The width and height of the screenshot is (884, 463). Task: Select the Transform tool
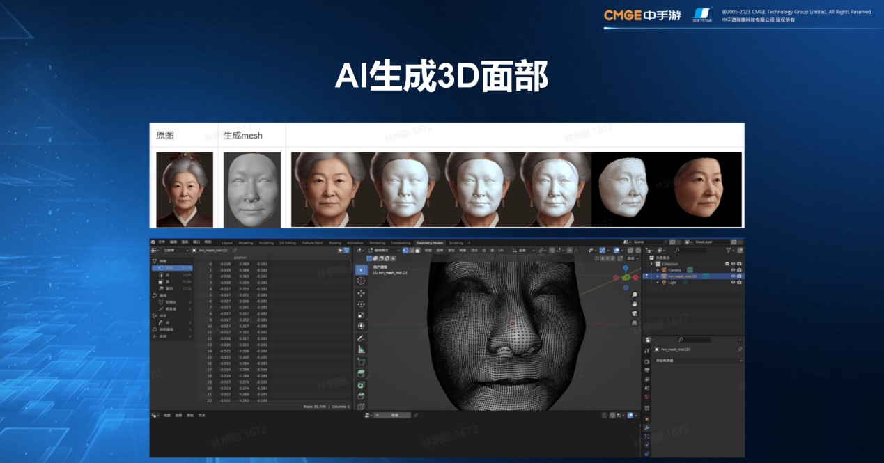click(x=361, y=326)
